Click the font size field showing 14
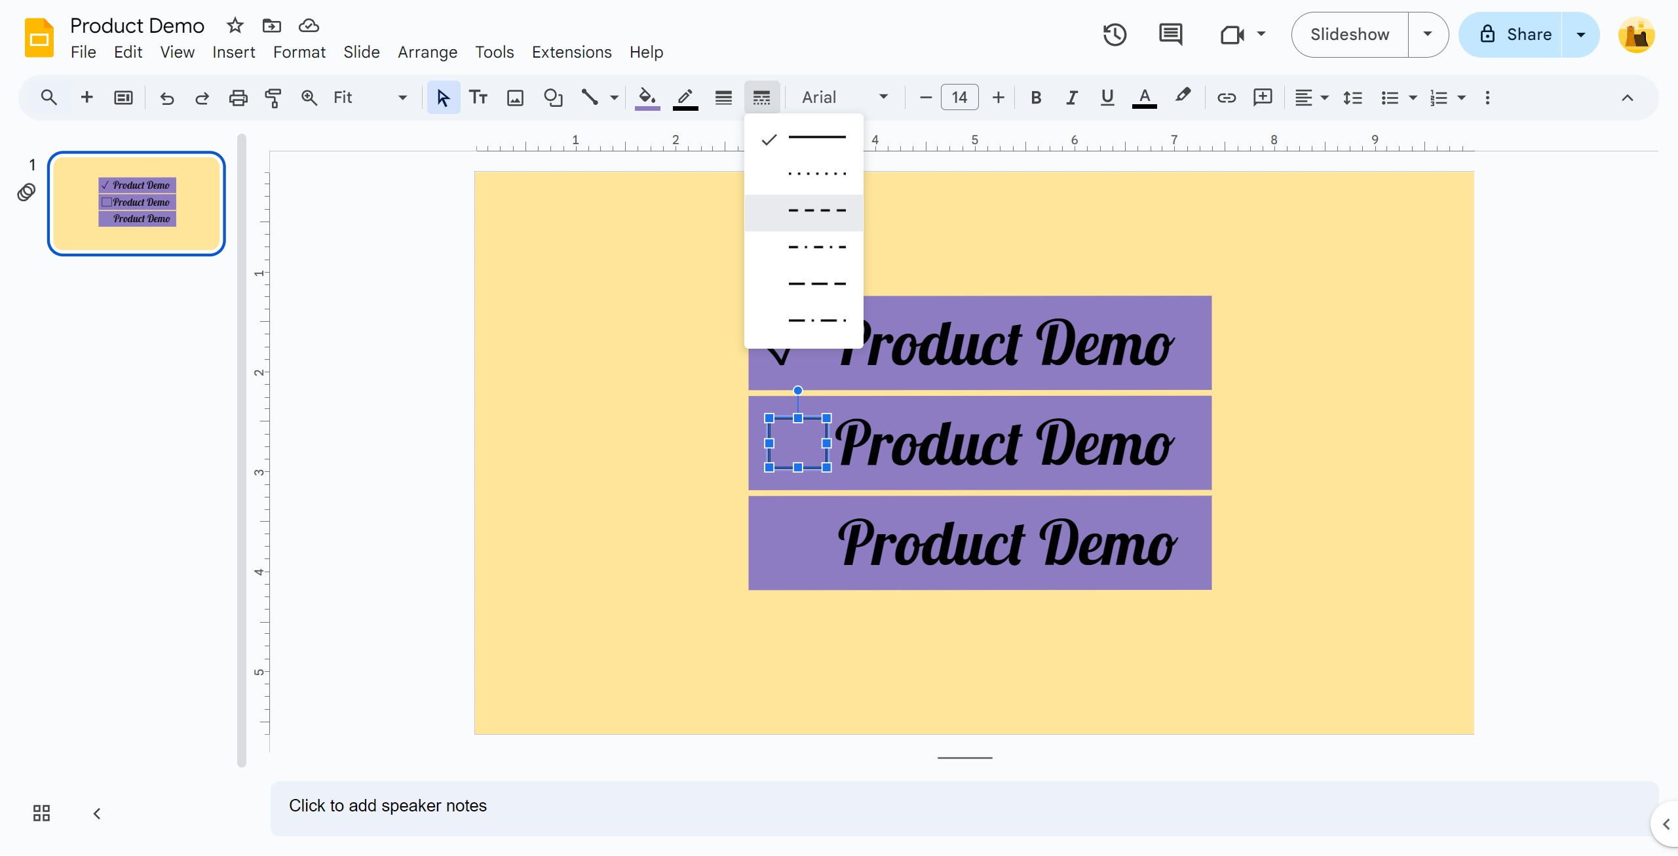This screenshot has height=856, width=1678. click(x=959, y=98)
